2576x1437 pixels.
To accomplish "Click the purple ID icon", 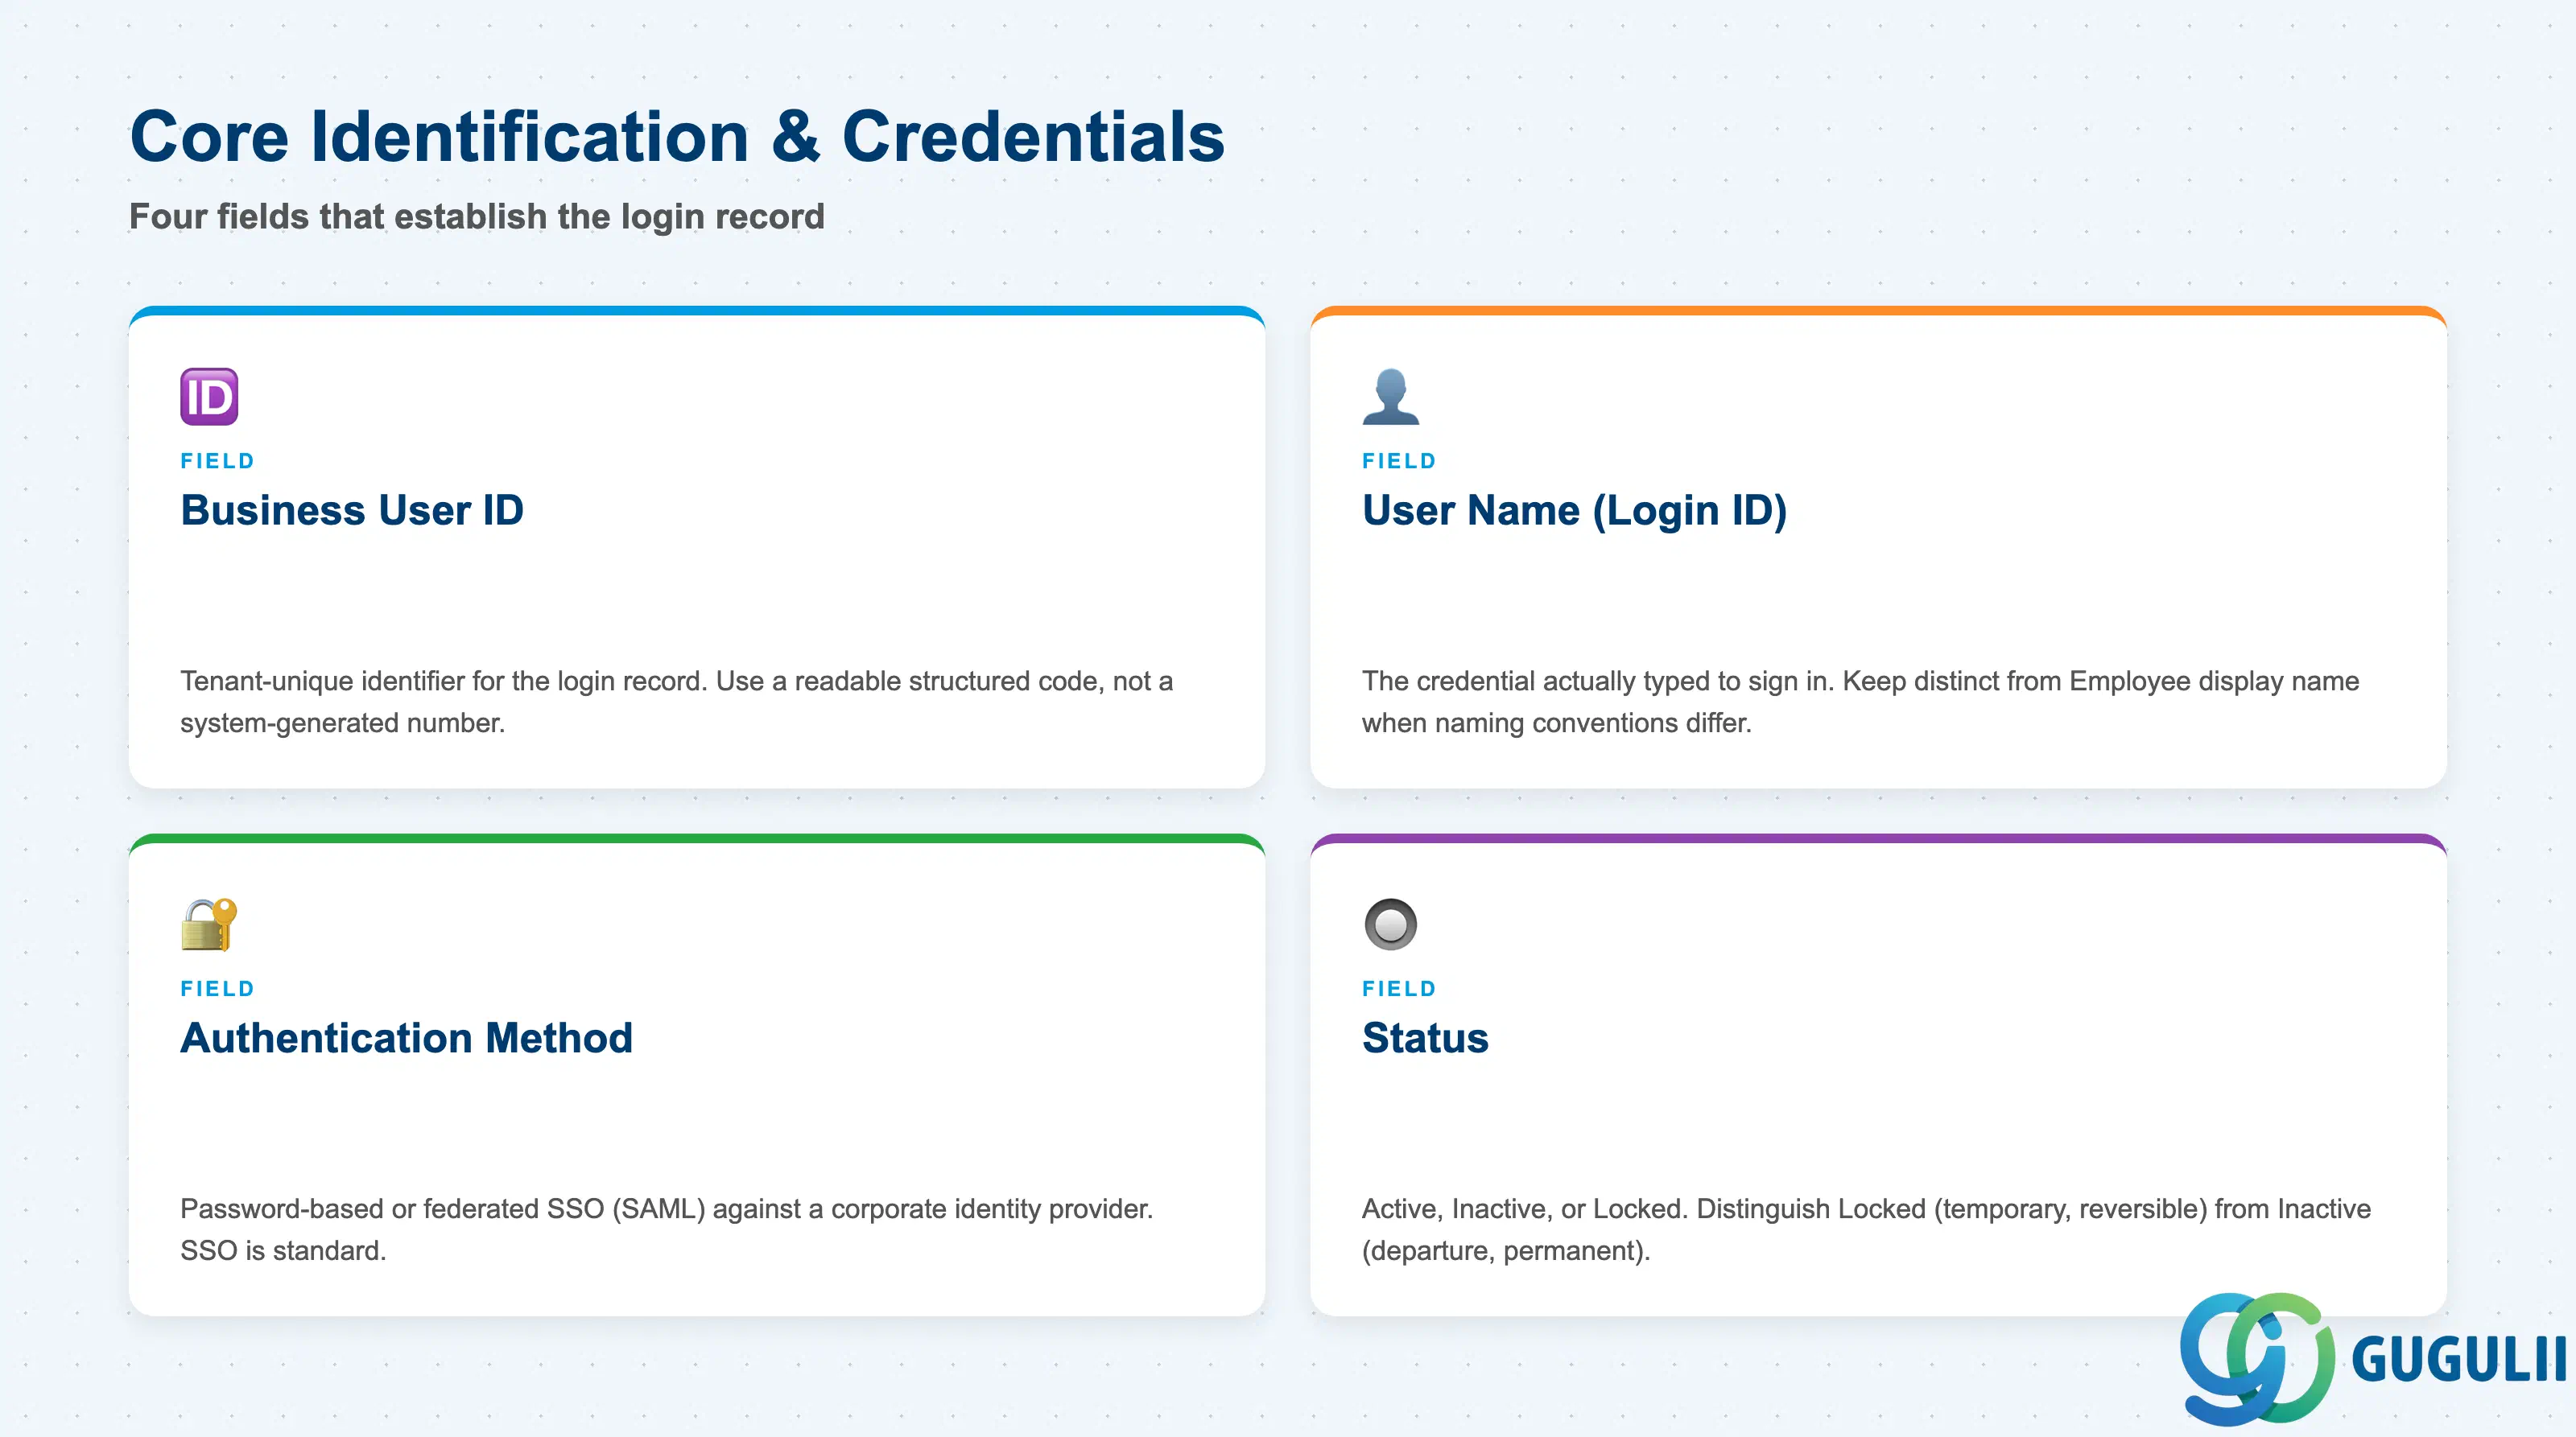I will [x=209, y=397].
